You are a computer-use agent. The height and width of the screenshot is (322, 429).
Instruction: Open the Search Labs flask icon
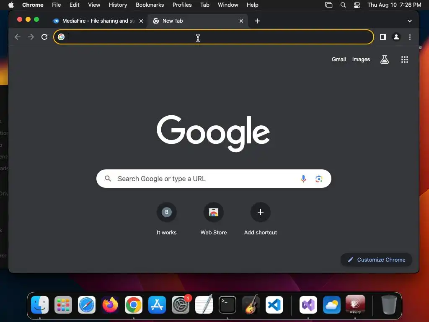[x=385, y=60]
